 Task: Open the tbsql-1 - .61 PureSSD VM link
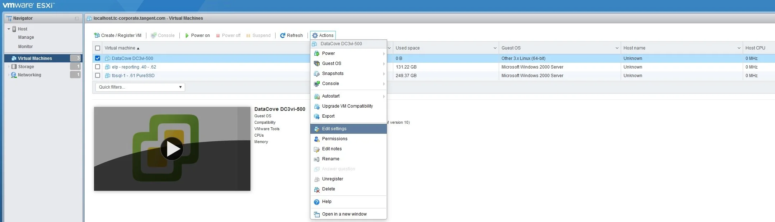click(x=133, y=76)
